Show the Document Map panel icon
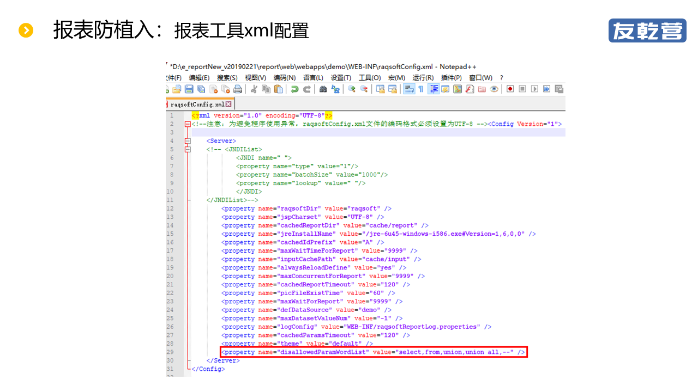 (458, 89)
